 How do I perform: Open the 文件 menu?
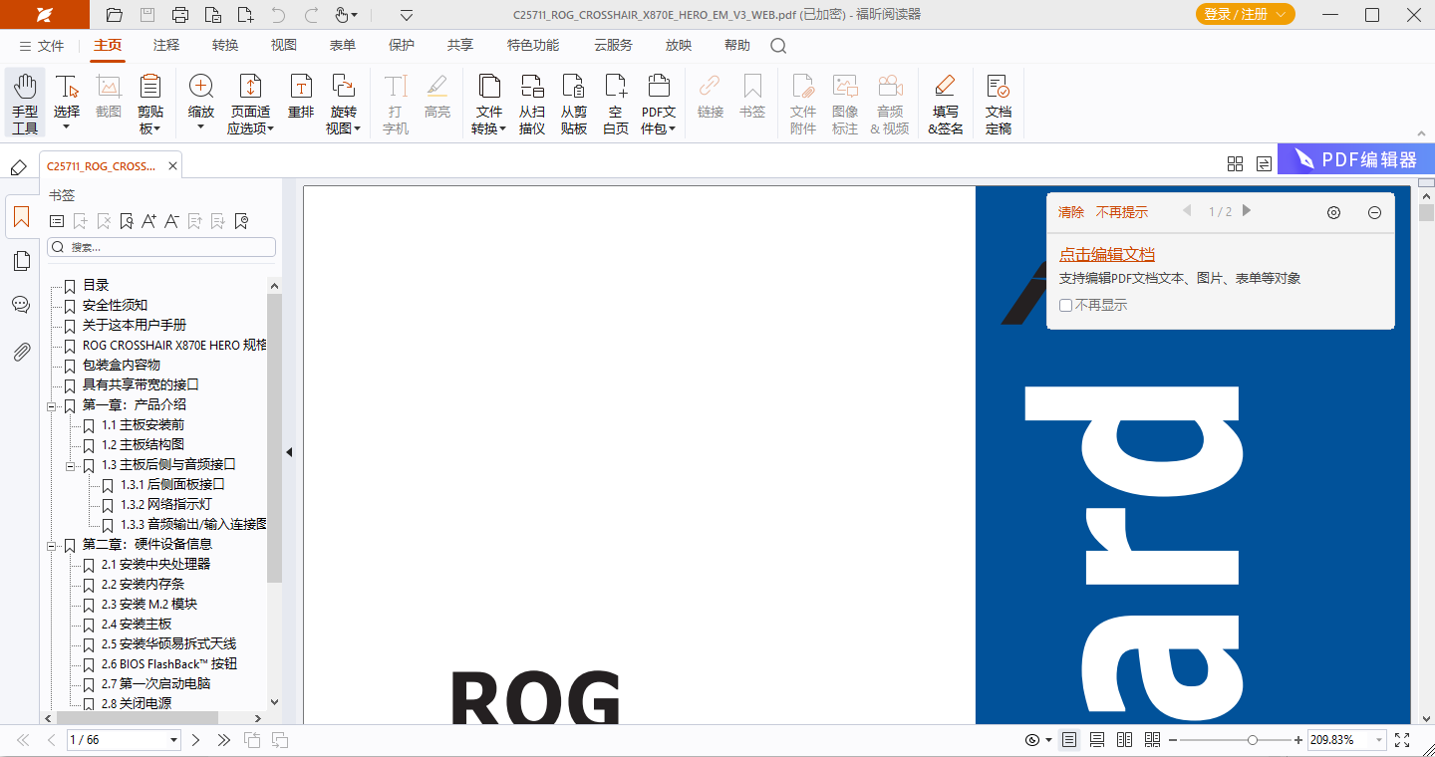click(41, 46)
